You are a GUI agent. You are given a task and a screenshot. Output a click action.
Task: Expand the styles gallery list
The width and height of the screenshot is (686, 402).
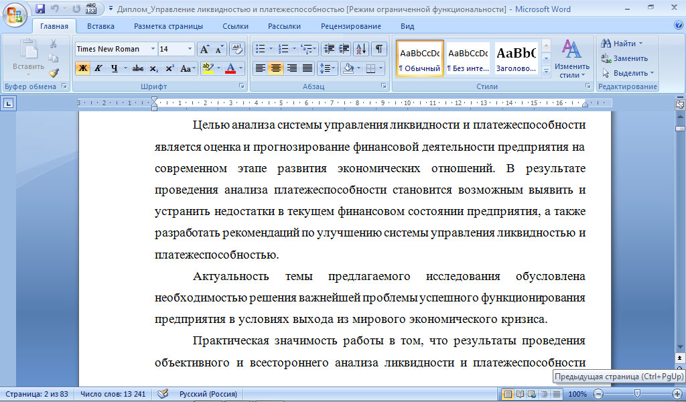[546, 72]
